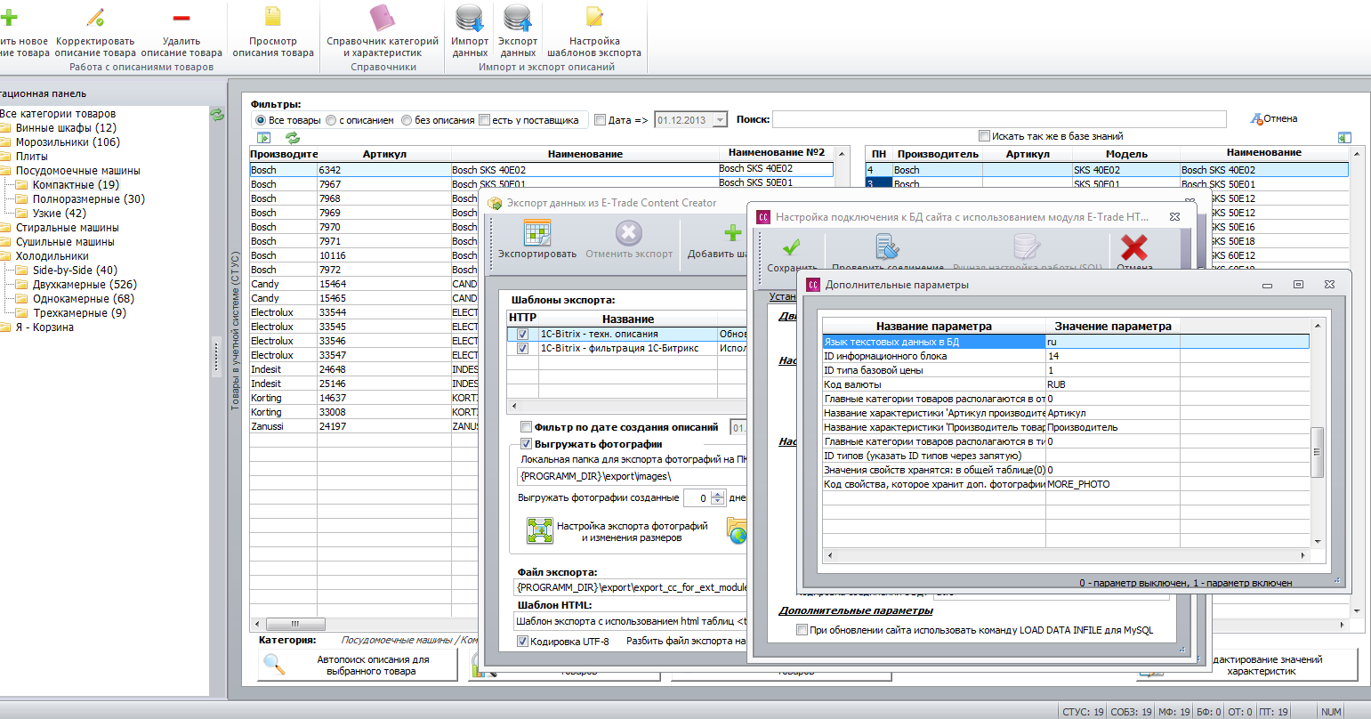
Task: Click Автопоиск описания для выбранного товара
Action: [358, 665]
